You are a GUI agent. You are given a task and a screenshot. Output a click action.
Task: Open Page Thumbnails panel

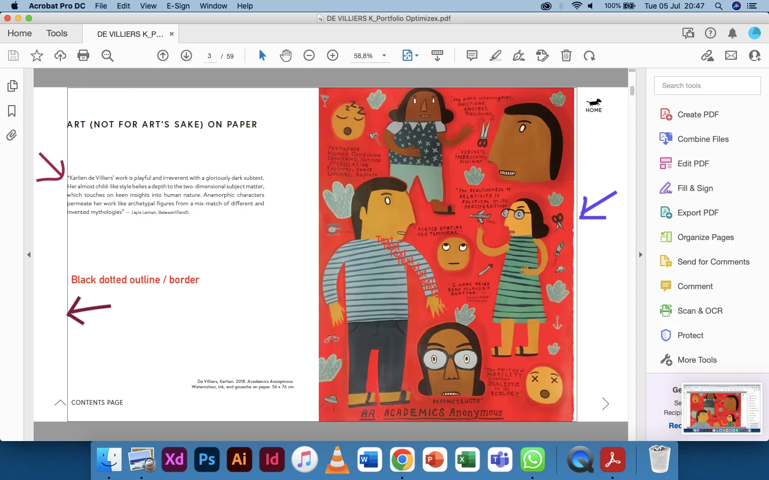[x=12, y=86]
